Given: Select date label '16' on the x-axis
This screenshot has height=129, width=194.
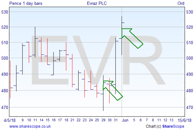Looking at the screenshot, I should [x=54, y=120].
